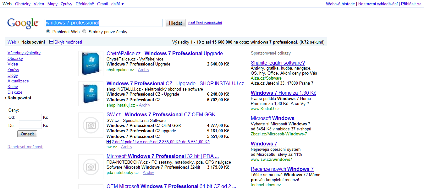Open Obrázky in top navigation bar
This screenshot has width=424, height=189.
(x=22, y=4)
